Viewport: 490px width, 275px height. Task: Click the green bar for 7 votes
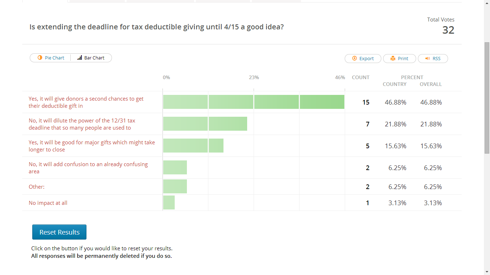(205, 124)
